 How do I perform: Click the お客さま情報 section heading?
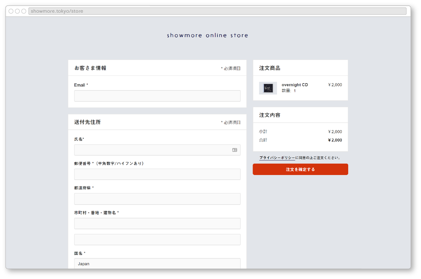coord(90,68)
